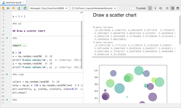The height and width of the screenshot is (108, 181).
Task: Toggle auto-scroll from source icon
Action: [155, 8]
